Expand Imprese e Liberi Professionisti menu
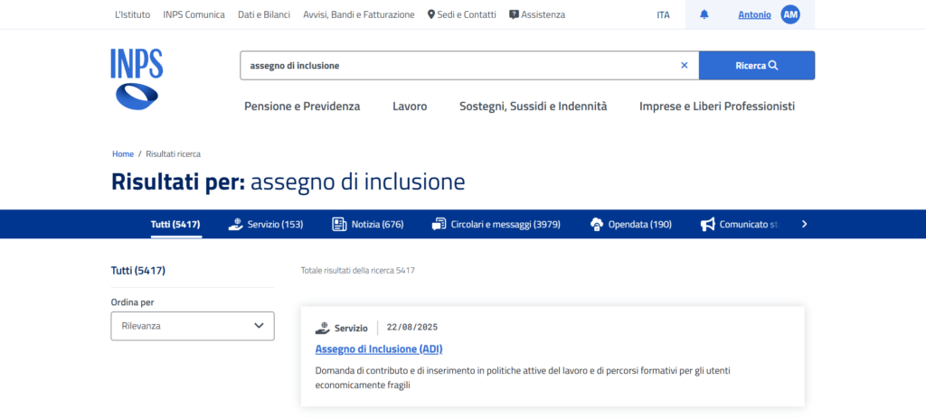Screen dimensions: 926x418 pyautogui.click(x=717, y=107)
